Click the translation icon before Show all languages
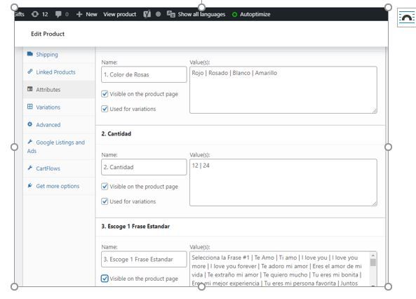 tap(171, 14)
